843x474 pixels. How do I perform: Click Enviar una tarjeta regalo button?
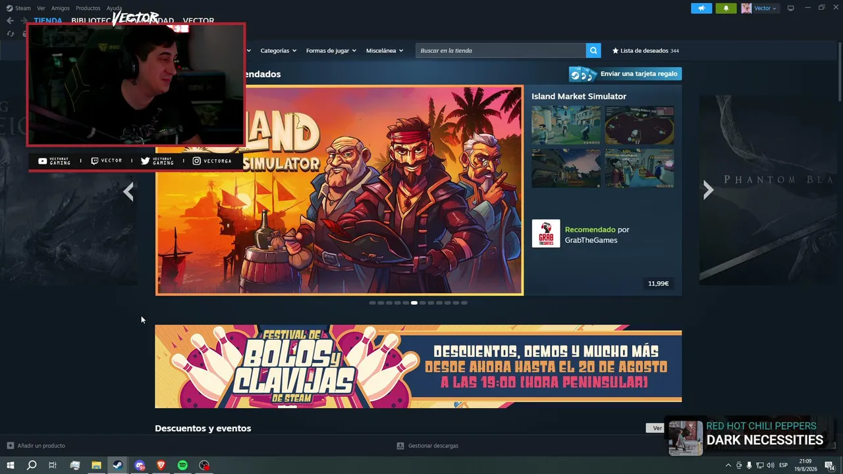click(x=625, y=74)
